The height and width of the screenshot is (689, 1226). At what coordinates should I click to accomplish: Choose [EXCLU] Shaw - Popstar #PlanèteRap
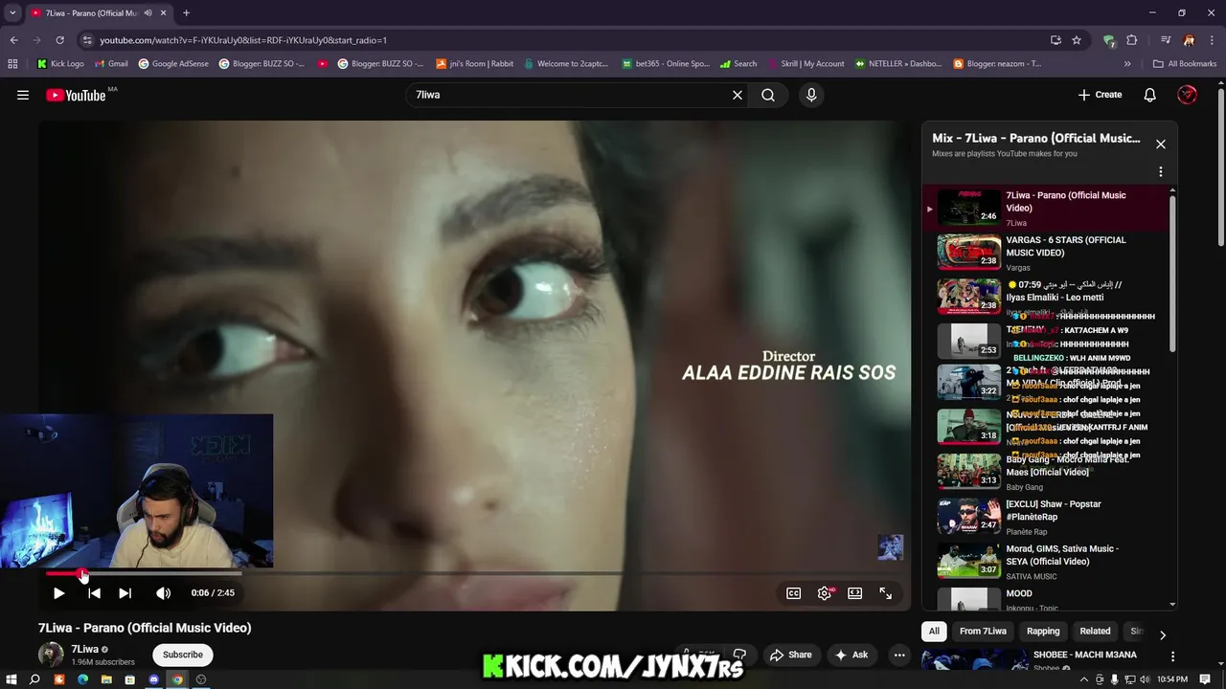tap(1049, 517)
